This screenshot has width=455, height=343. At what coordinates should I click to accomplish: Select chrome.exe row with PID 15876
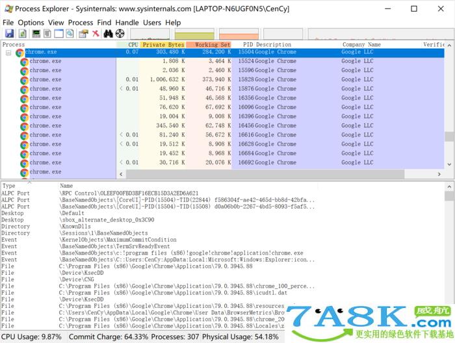[222, 89]
